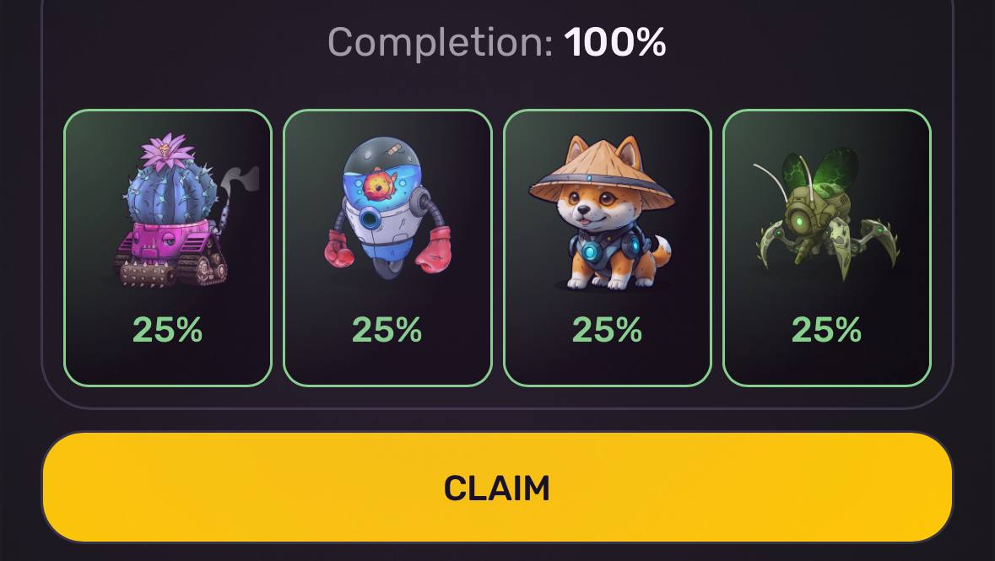Click the 25% label under the green insect
This screenshot has width=995, height=561.
(x=827, y=330)
